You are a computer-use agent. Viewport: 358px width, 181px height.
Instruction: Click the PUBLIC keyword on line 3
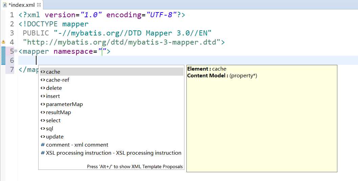tap(36, 33)
